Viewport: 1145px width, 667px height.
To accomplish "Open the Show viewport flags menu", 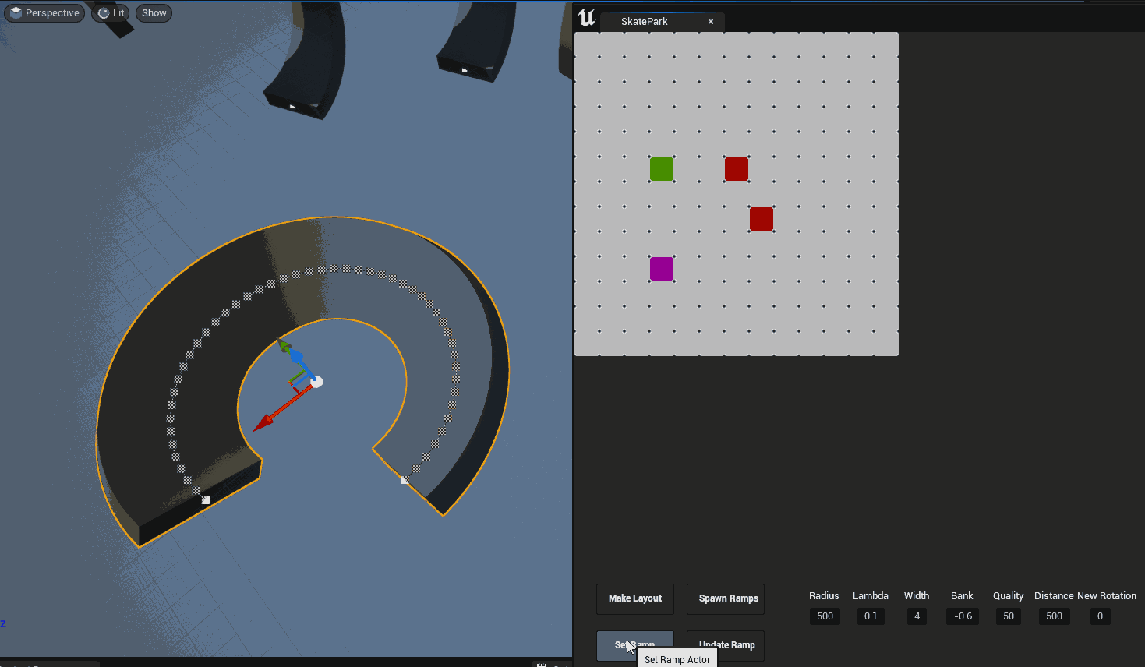I will click(154, 13).
